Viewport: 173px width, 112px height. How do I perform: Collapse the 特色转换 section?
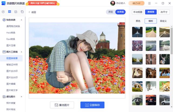tap(21, 20)
